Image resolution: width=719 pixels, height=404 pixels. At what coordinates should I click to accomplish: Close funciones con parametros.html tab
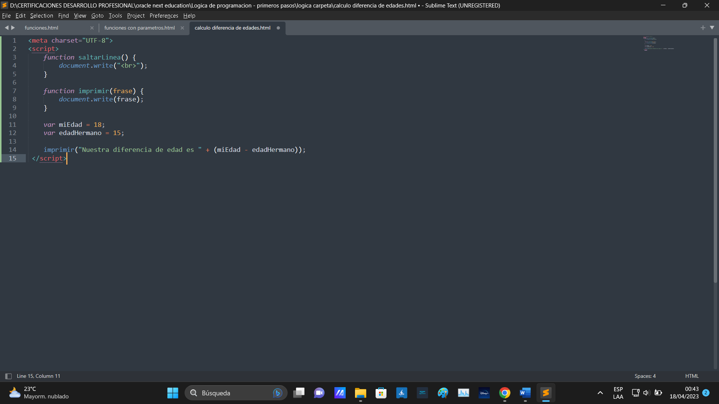tap(182, 28)
